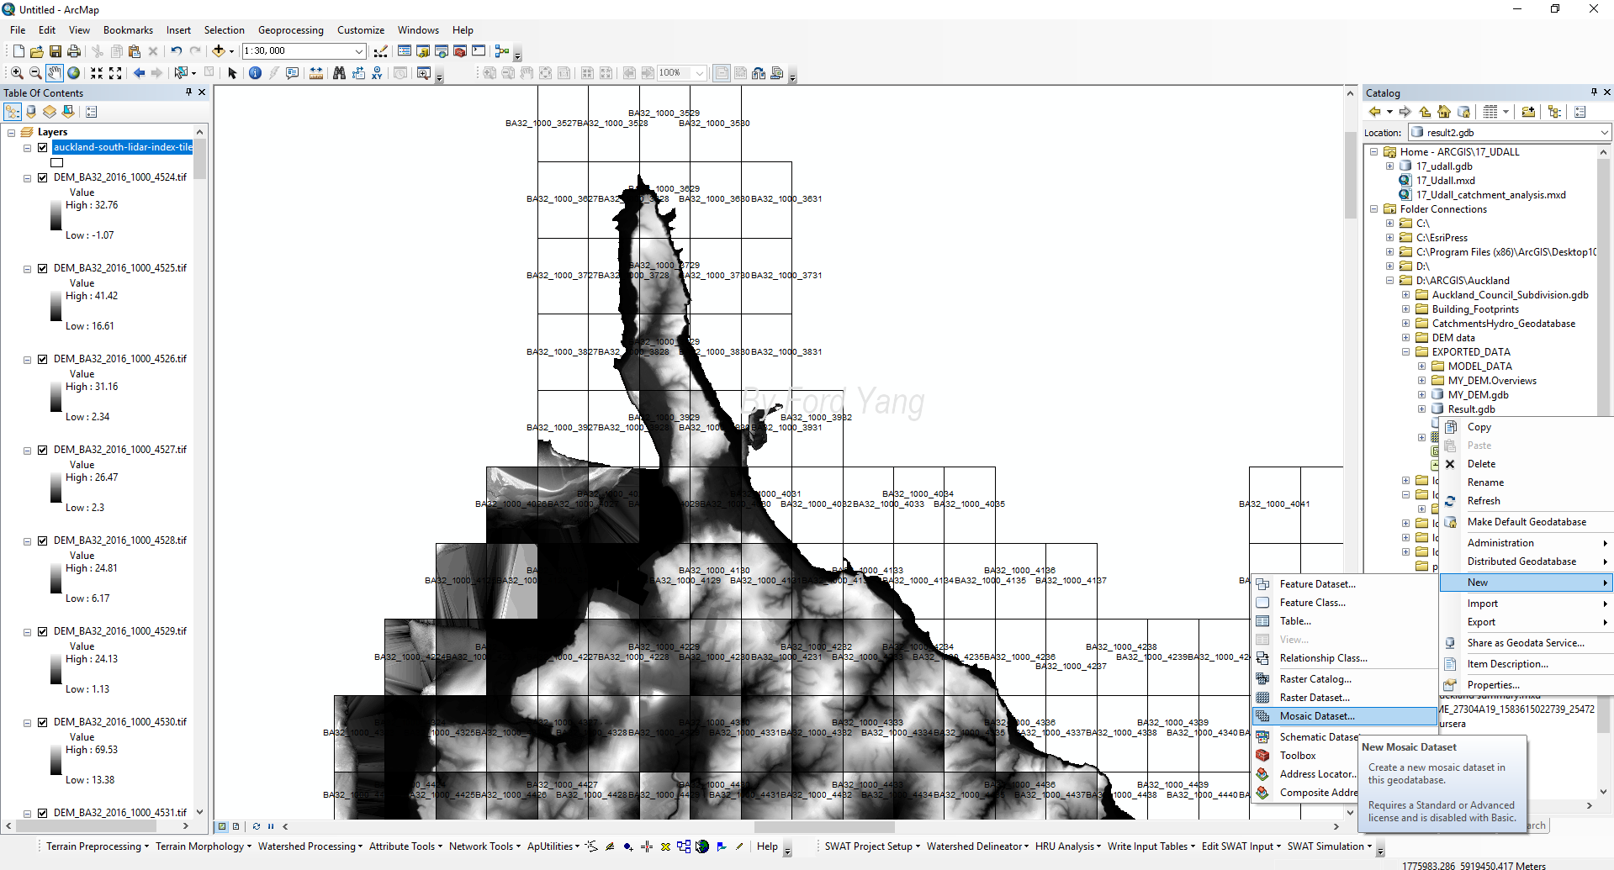
Task: Click the Data View button below the map
Action: [x=222, y=826]
